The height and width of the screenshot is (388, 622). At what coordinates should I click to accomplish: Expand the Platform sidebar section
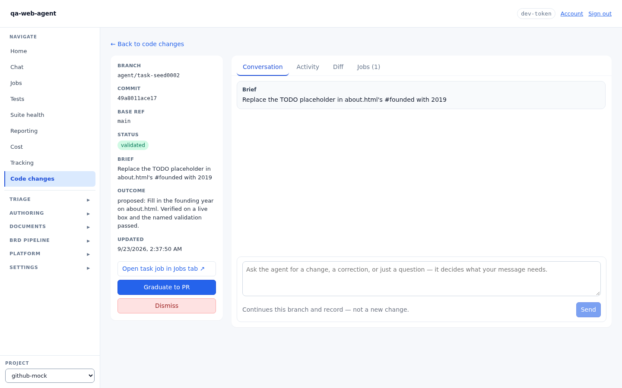point(50,254)
